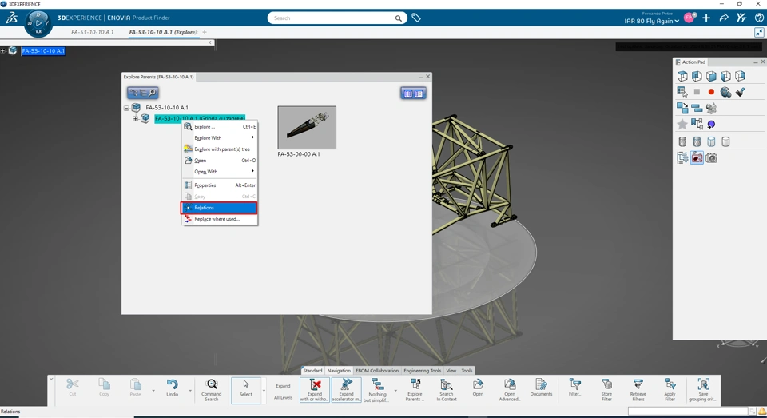
Task: Open dropdown next to Nothing but simplified
Action: (395, 391)
